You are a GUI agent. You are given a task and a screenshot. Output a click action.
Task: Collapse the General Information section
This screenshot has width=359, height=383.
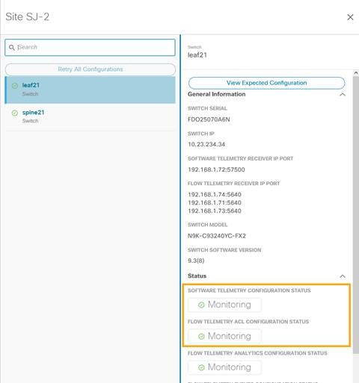(x=343, y=94)
